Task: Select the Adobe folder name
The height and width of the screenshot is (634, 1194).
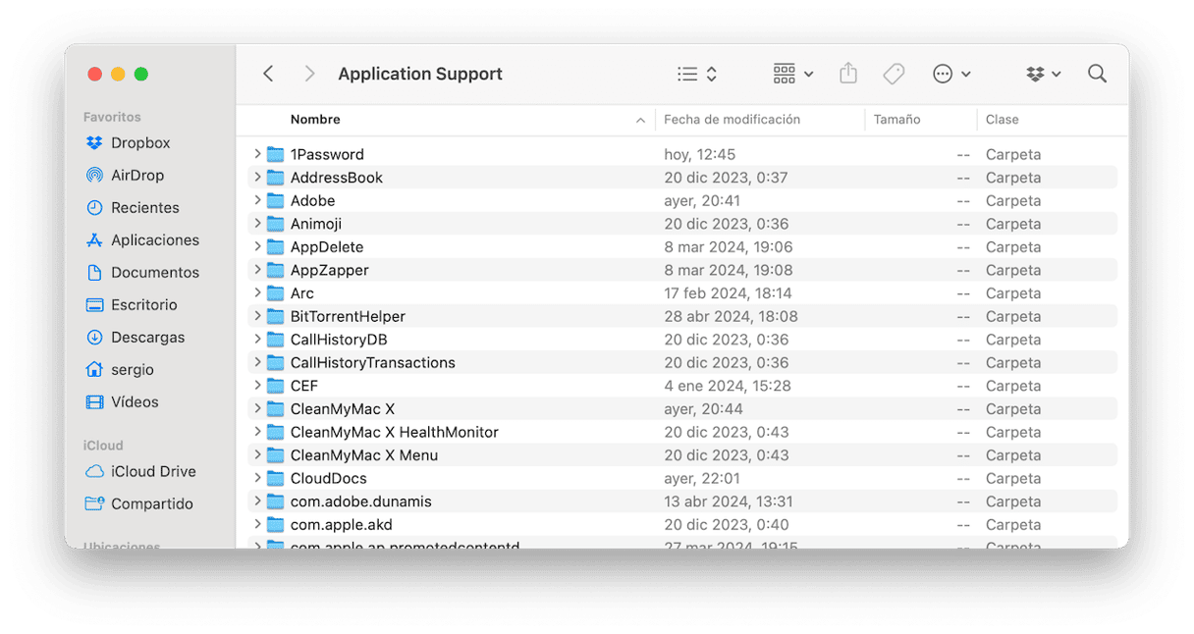Action: [x=312, y=200]
